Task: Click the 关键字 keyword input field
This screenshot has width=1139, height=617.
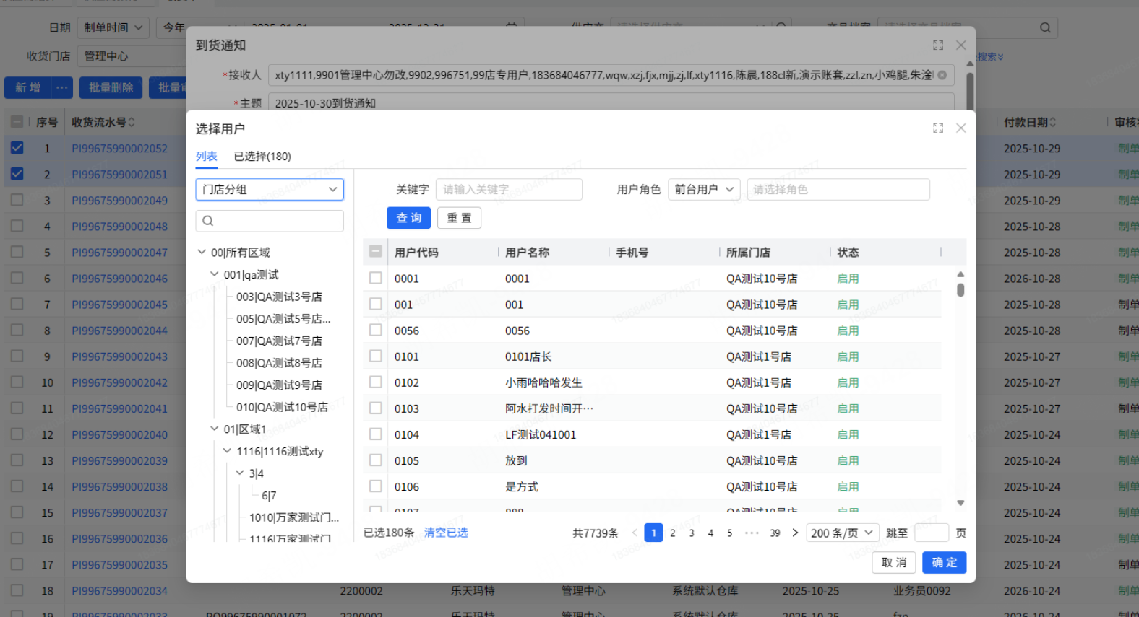Action: coord(509,190)
